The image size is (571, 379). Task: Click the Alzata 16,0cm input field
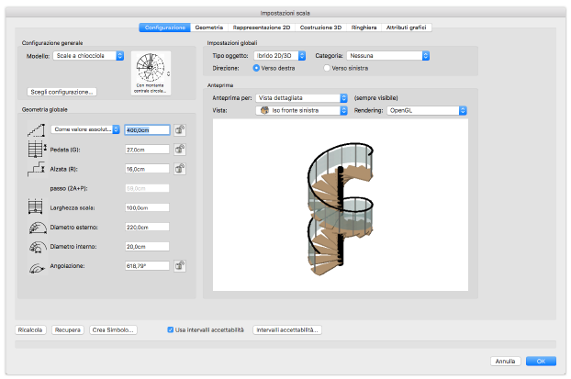click(147, 169)
